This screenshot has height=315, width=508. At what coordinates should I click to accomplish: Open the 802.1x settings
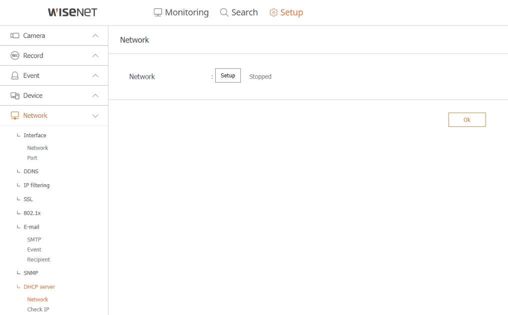click(x=32, y=213)
